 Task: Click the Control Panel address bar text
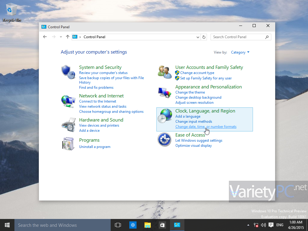[94, 37]
